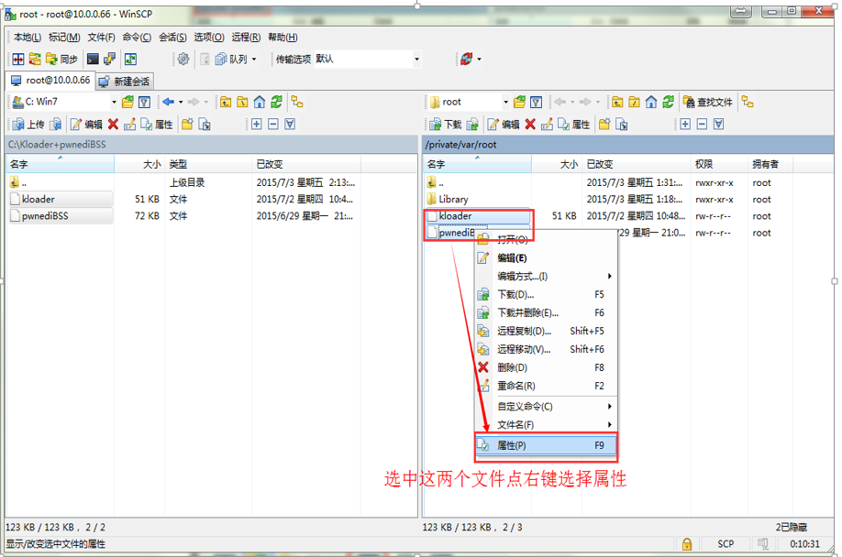842x557 pixels.
Task: Create new folder in local panel toolbar
Action: pos(187,125)
